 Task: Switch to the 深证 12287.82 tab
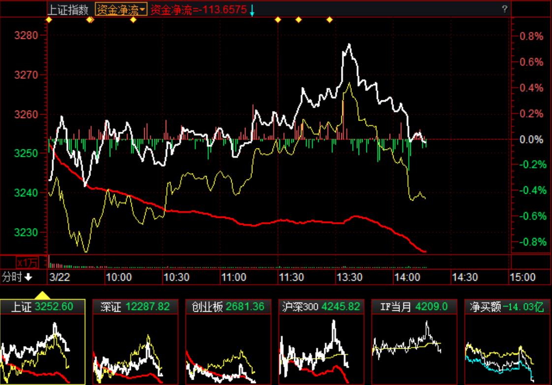[x=135, y=307]
